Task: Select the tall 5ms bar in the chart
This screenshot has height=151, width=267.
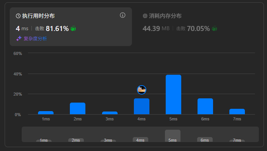Action: (x=173, y=94)
